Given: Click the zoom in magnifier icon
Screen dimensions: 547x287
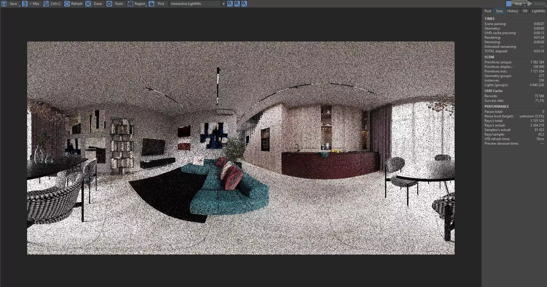Looking at the screenshot, I should (x=230, y=4).
